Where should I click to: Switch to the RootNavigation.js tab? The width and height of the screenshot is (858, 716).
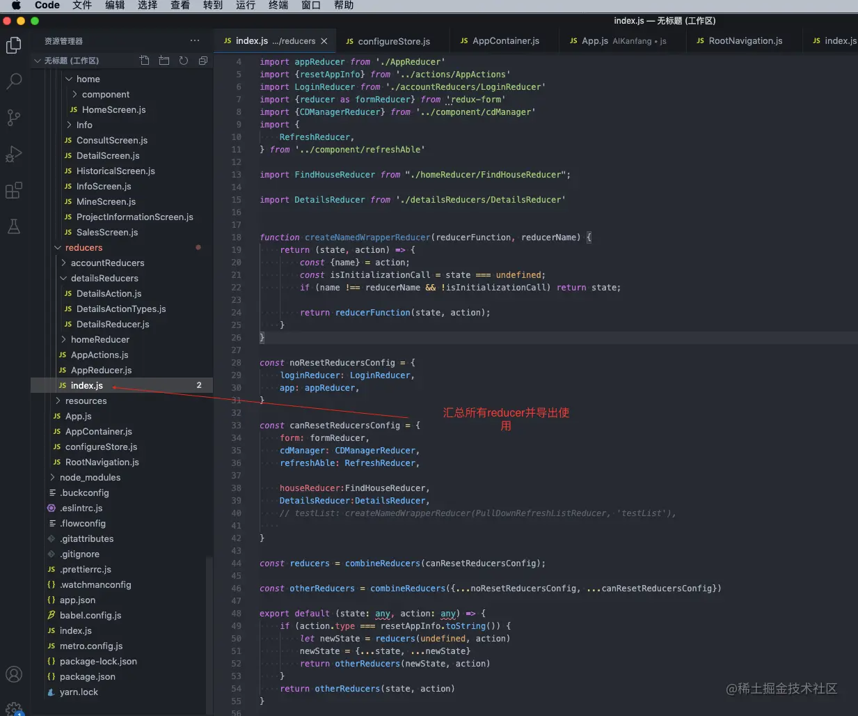[x=745, y=41]
